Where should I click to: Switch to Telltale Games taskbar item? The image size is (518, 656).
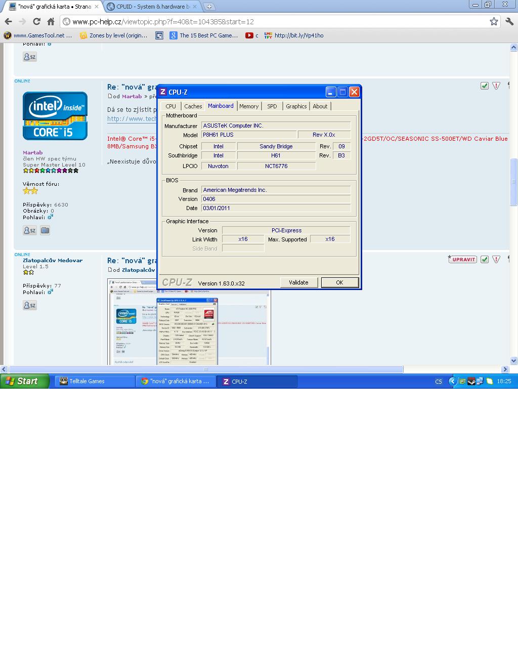[x=95, y=381]
